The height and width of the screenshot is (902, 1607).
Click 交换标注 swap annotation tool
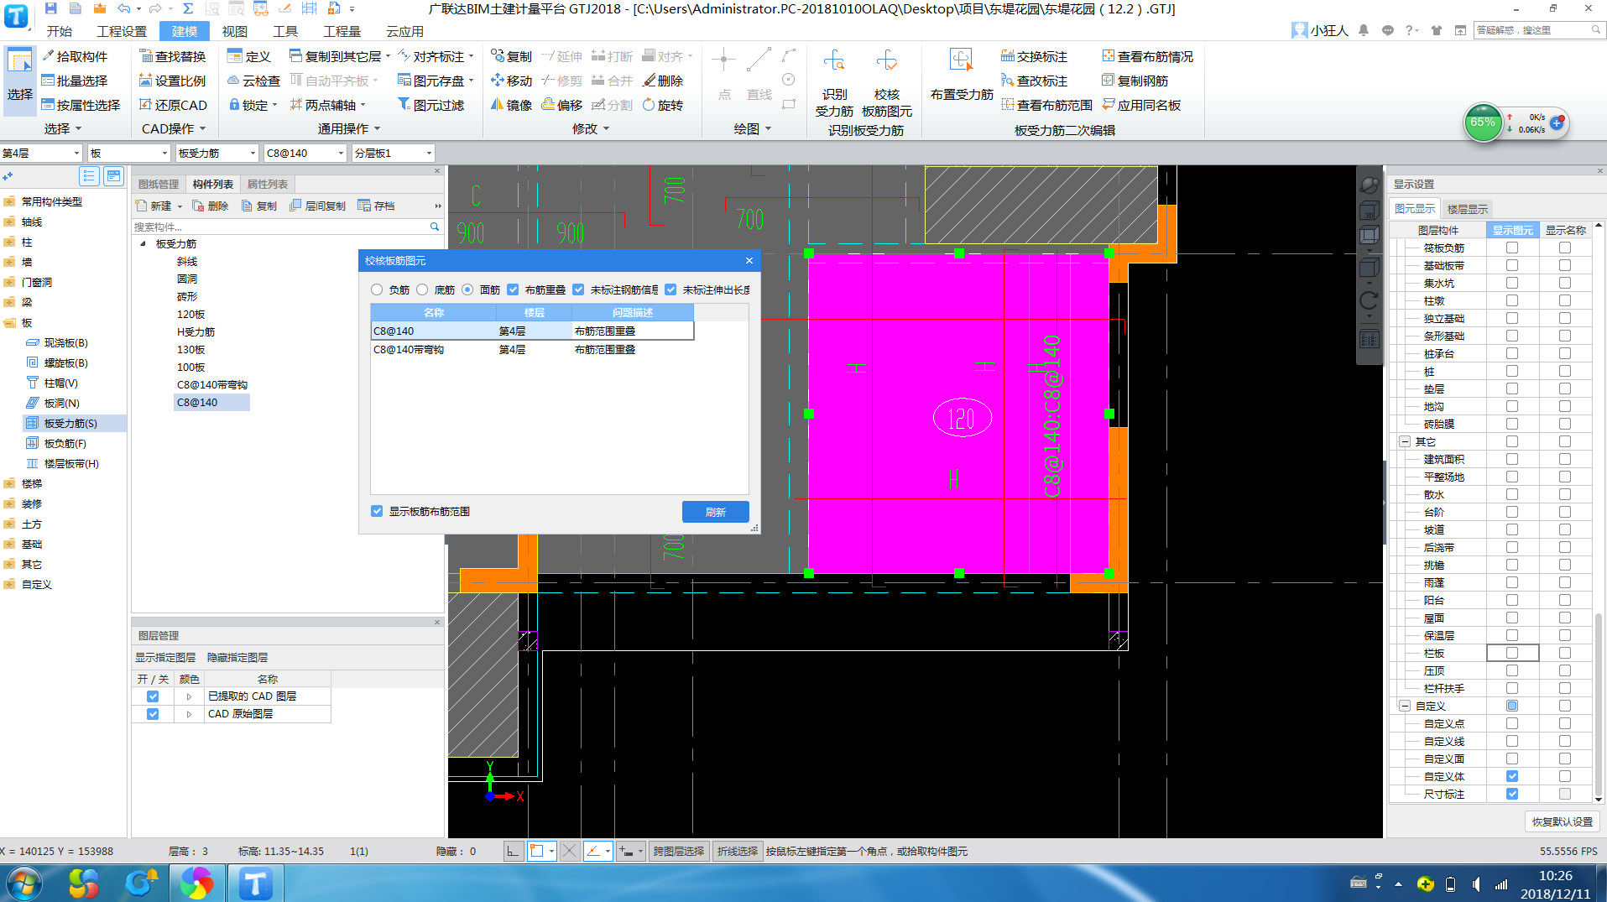(1034, 56)
